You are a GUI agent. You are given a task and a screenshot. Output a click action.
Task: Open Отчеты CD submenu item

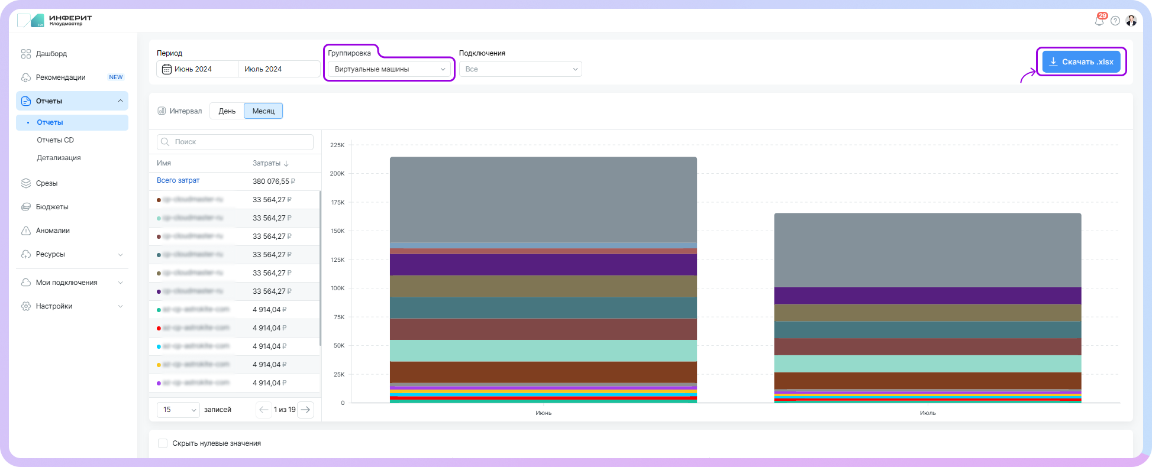coord(55,140)
